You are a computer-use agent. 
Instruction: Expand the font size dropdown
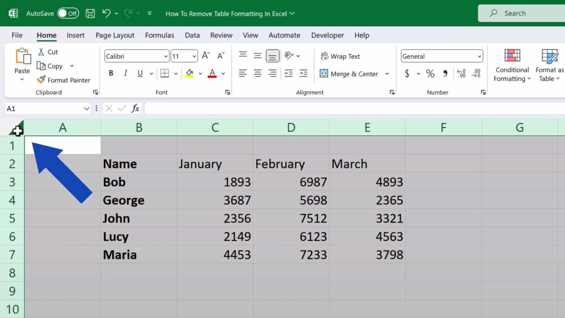coord(194,56)
